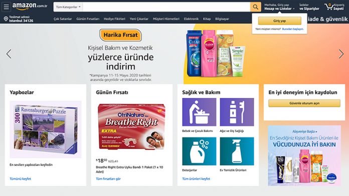
Task: Show the previous carousel banner
Action: (9, 54)
